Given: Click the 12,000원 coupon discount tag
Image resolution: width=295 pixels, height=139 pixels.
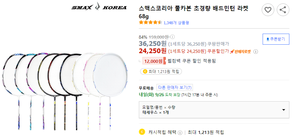Looking at the screenshot, I should point(152,61).
